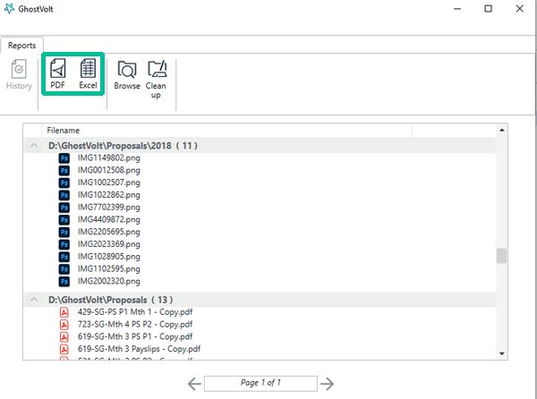
Task: Maximize the GhostVolt window
Action: [489, 9]
